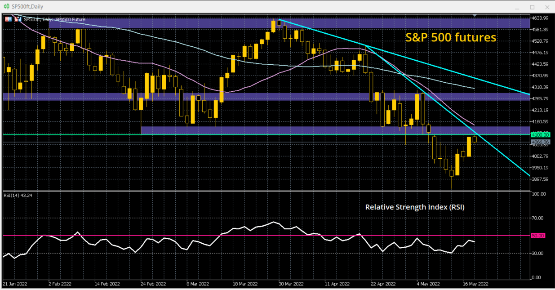Click the 4213.19 price scale label
Image resolution: width=555 pixels, height=290 pixels.
click(x=540, y=110)
